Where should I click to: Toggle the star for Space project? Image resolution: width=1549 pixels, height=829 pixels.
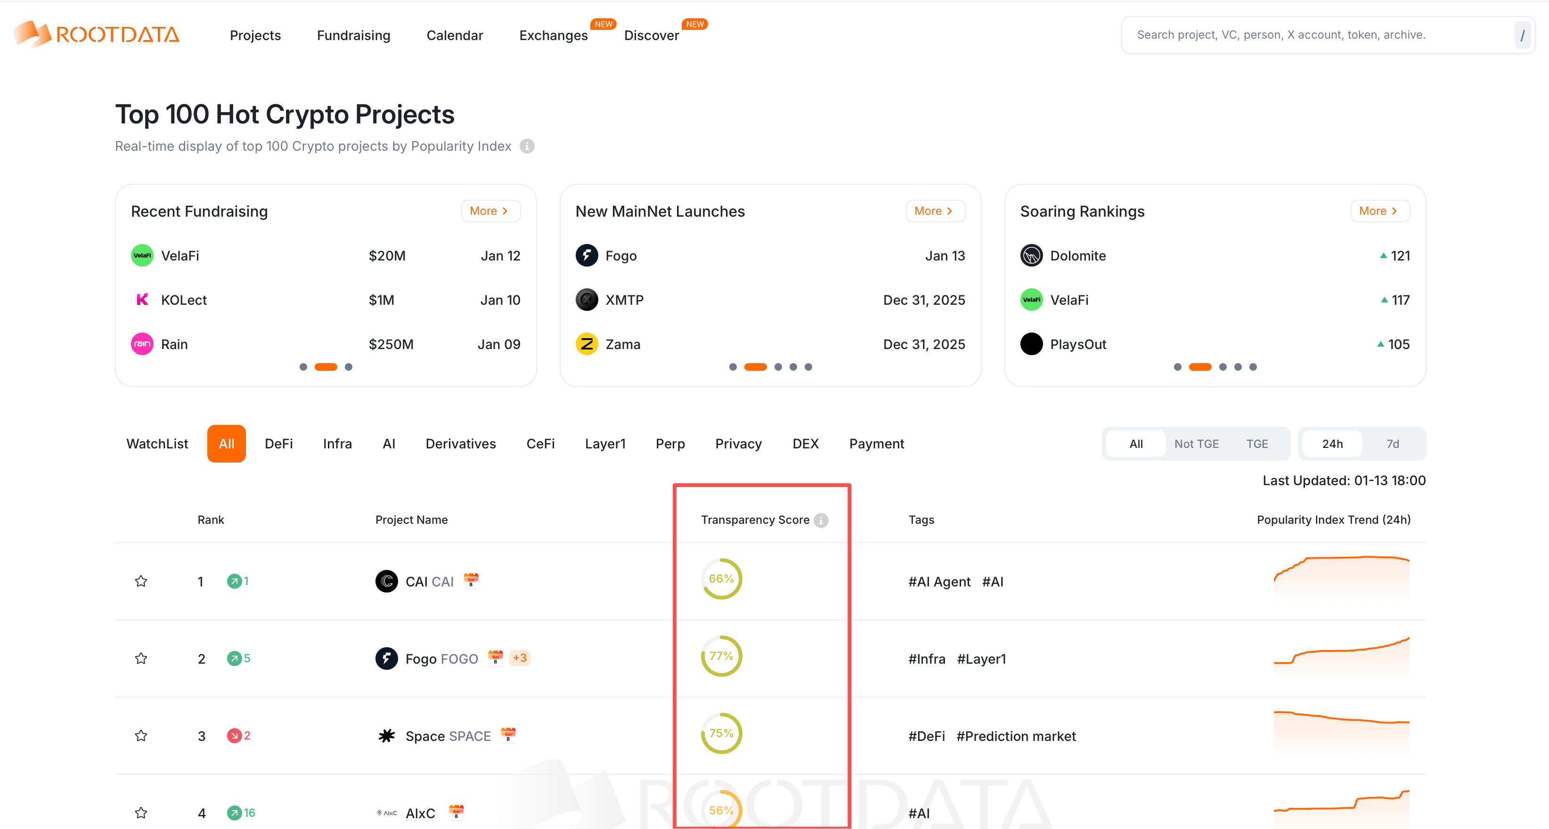point(141,735)
